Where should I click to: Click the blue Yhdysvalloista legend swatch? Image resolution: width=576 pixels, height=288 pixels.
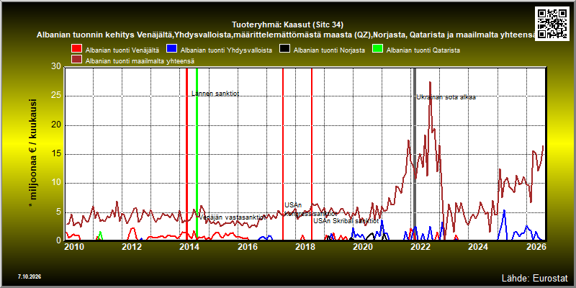(171, 50)
